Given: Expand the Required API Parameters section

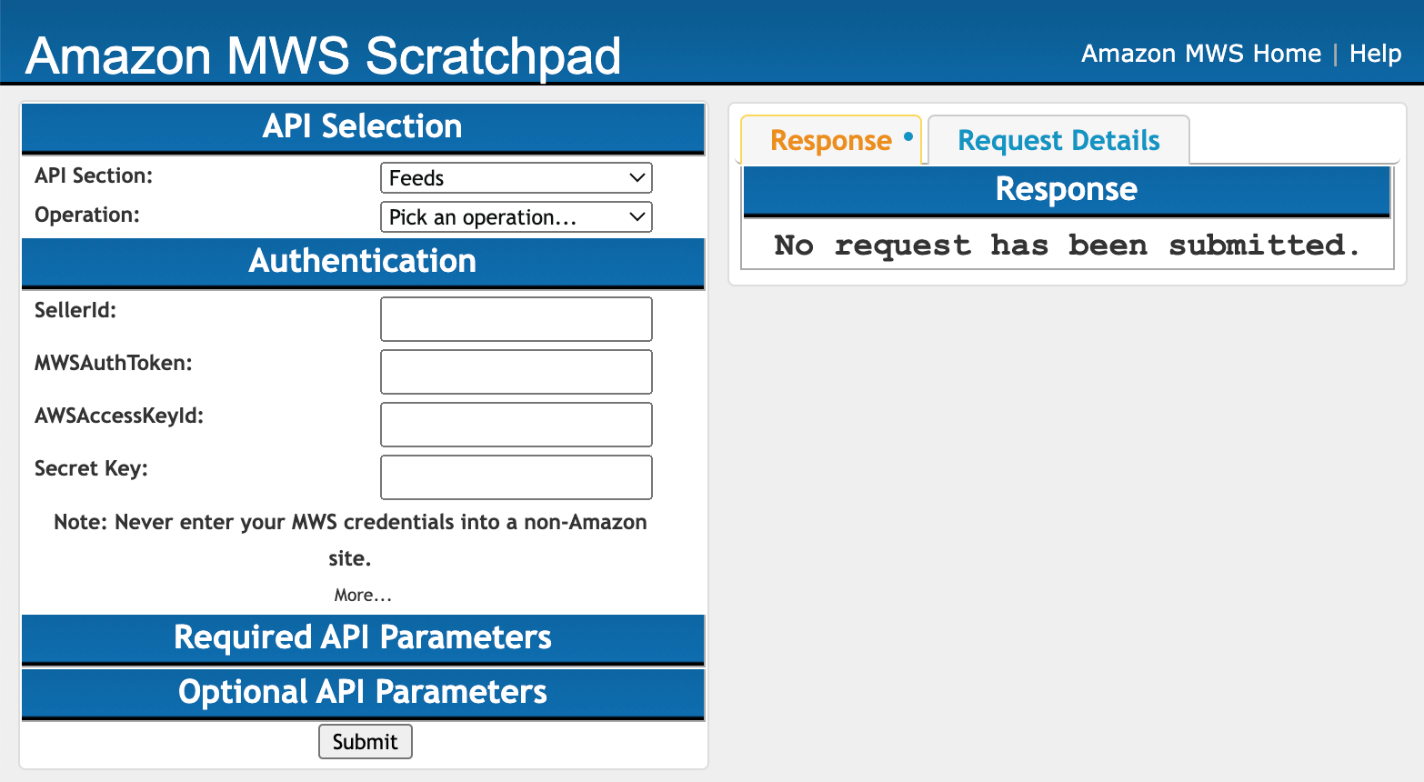Looking at the screenshot, I should [x=363, y=638].
